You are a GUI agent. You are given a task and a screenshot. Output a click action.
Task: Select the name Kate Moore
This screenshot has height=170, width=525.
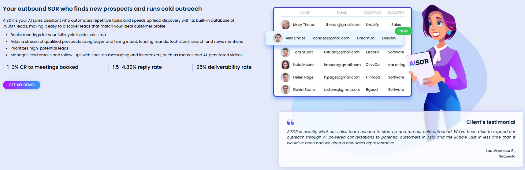(303, 65)
